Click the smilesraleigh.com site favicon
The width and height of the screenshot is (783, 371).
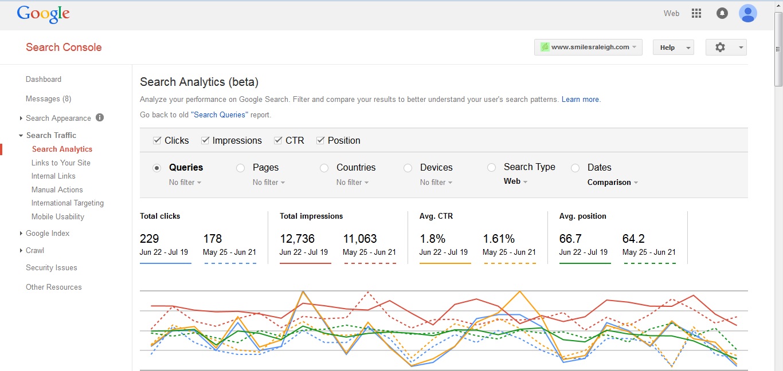545,47
